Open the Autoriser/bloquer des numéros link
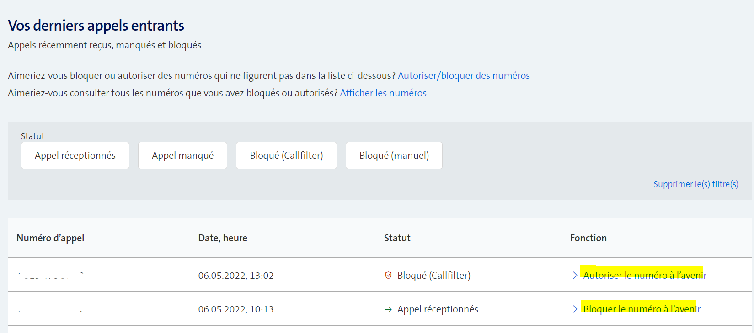This screenshot has width=754, height=333. (464, 76)
